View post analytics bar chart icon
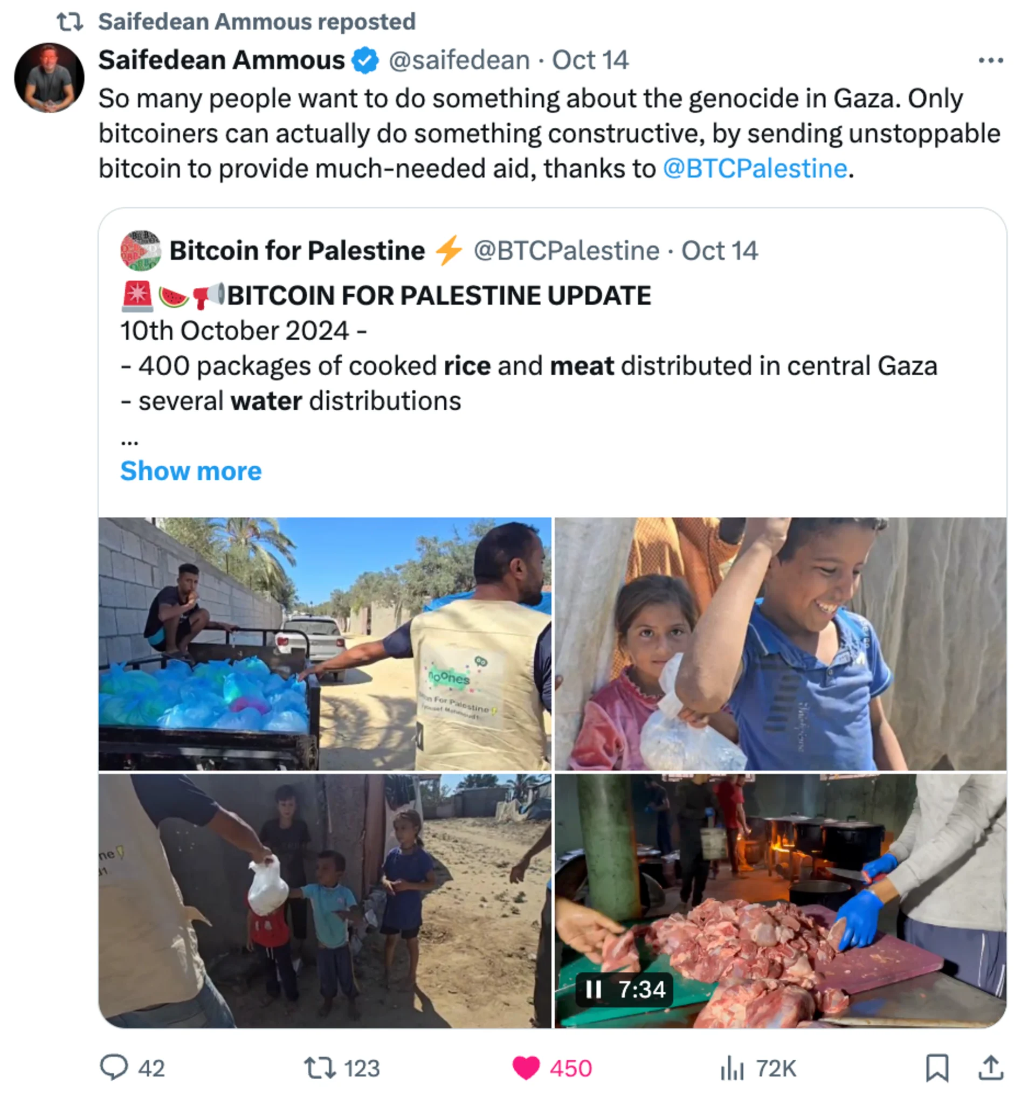The width and height of the screenshot is (1035, 1105). (x=732, y=1068)
